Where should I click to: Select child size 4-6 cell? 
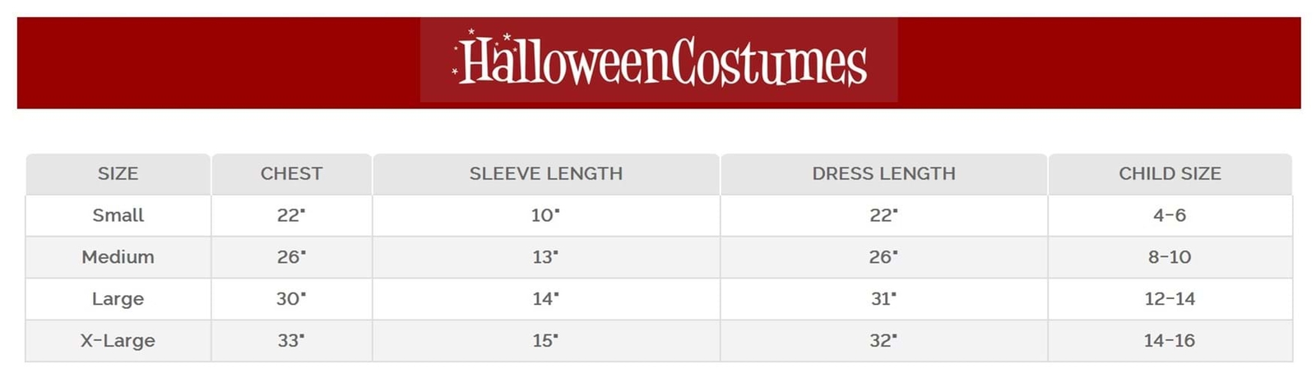(x=1170, y=215)
